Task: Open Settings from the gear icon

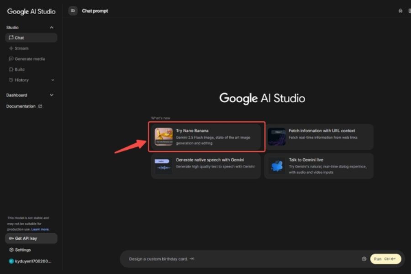Action: click(11, 250)
